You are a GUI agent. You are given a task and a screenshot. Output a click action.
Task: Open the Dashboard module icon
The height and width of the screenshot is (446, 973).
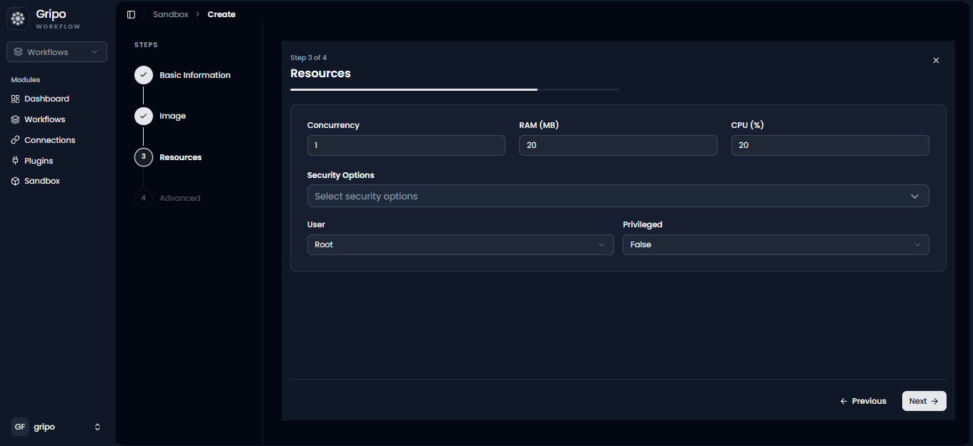(x=16, y=99)
